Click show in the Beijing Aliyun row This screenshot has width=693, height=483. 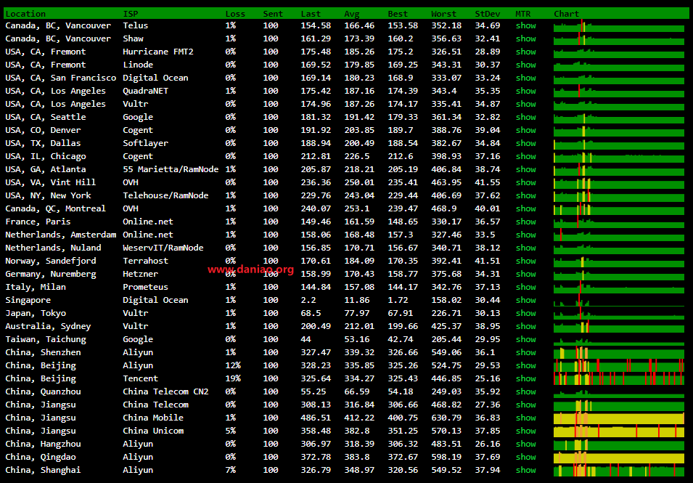[525, 365]
